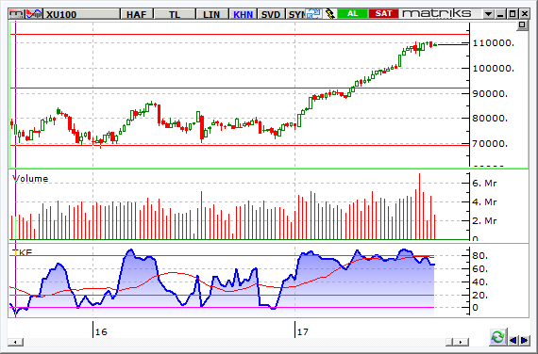Click the matriks logo

tap(436, 14)
